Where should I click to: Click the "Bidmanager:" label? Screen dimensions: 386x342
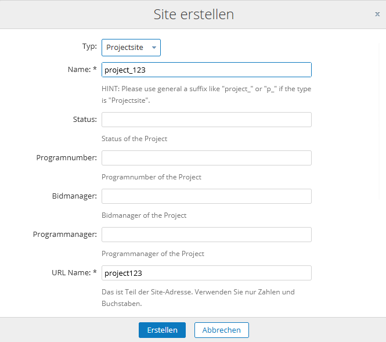[x=74, y=196]
